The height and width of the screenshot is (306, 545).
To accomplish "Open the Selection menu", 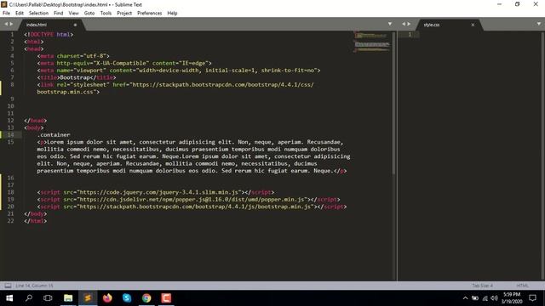I will (x=38, y=14).
